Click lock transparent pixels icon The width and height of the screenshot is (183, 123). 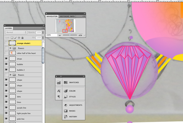pyautogui.click(x=12, y=38)
